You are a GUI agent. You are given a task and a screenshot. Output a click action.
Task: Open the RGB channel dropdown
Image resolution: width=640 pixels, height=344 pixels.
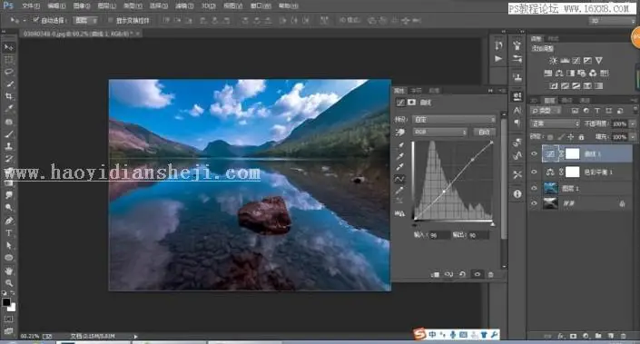(x=439, y=132)
